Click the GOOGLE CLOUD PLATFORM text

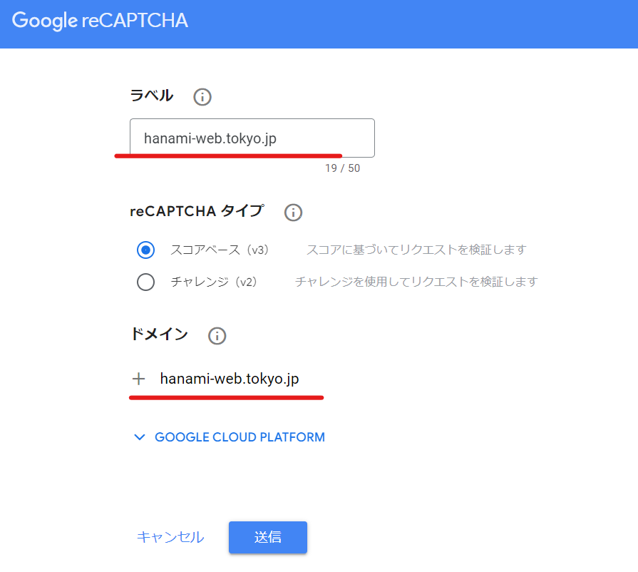[x=240, y=437]
